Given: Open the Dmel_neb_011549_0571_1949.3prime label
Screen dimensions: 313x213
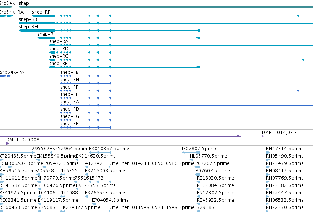Looking at the screenshot, I should pyautogui.click(x=152, y=207).
